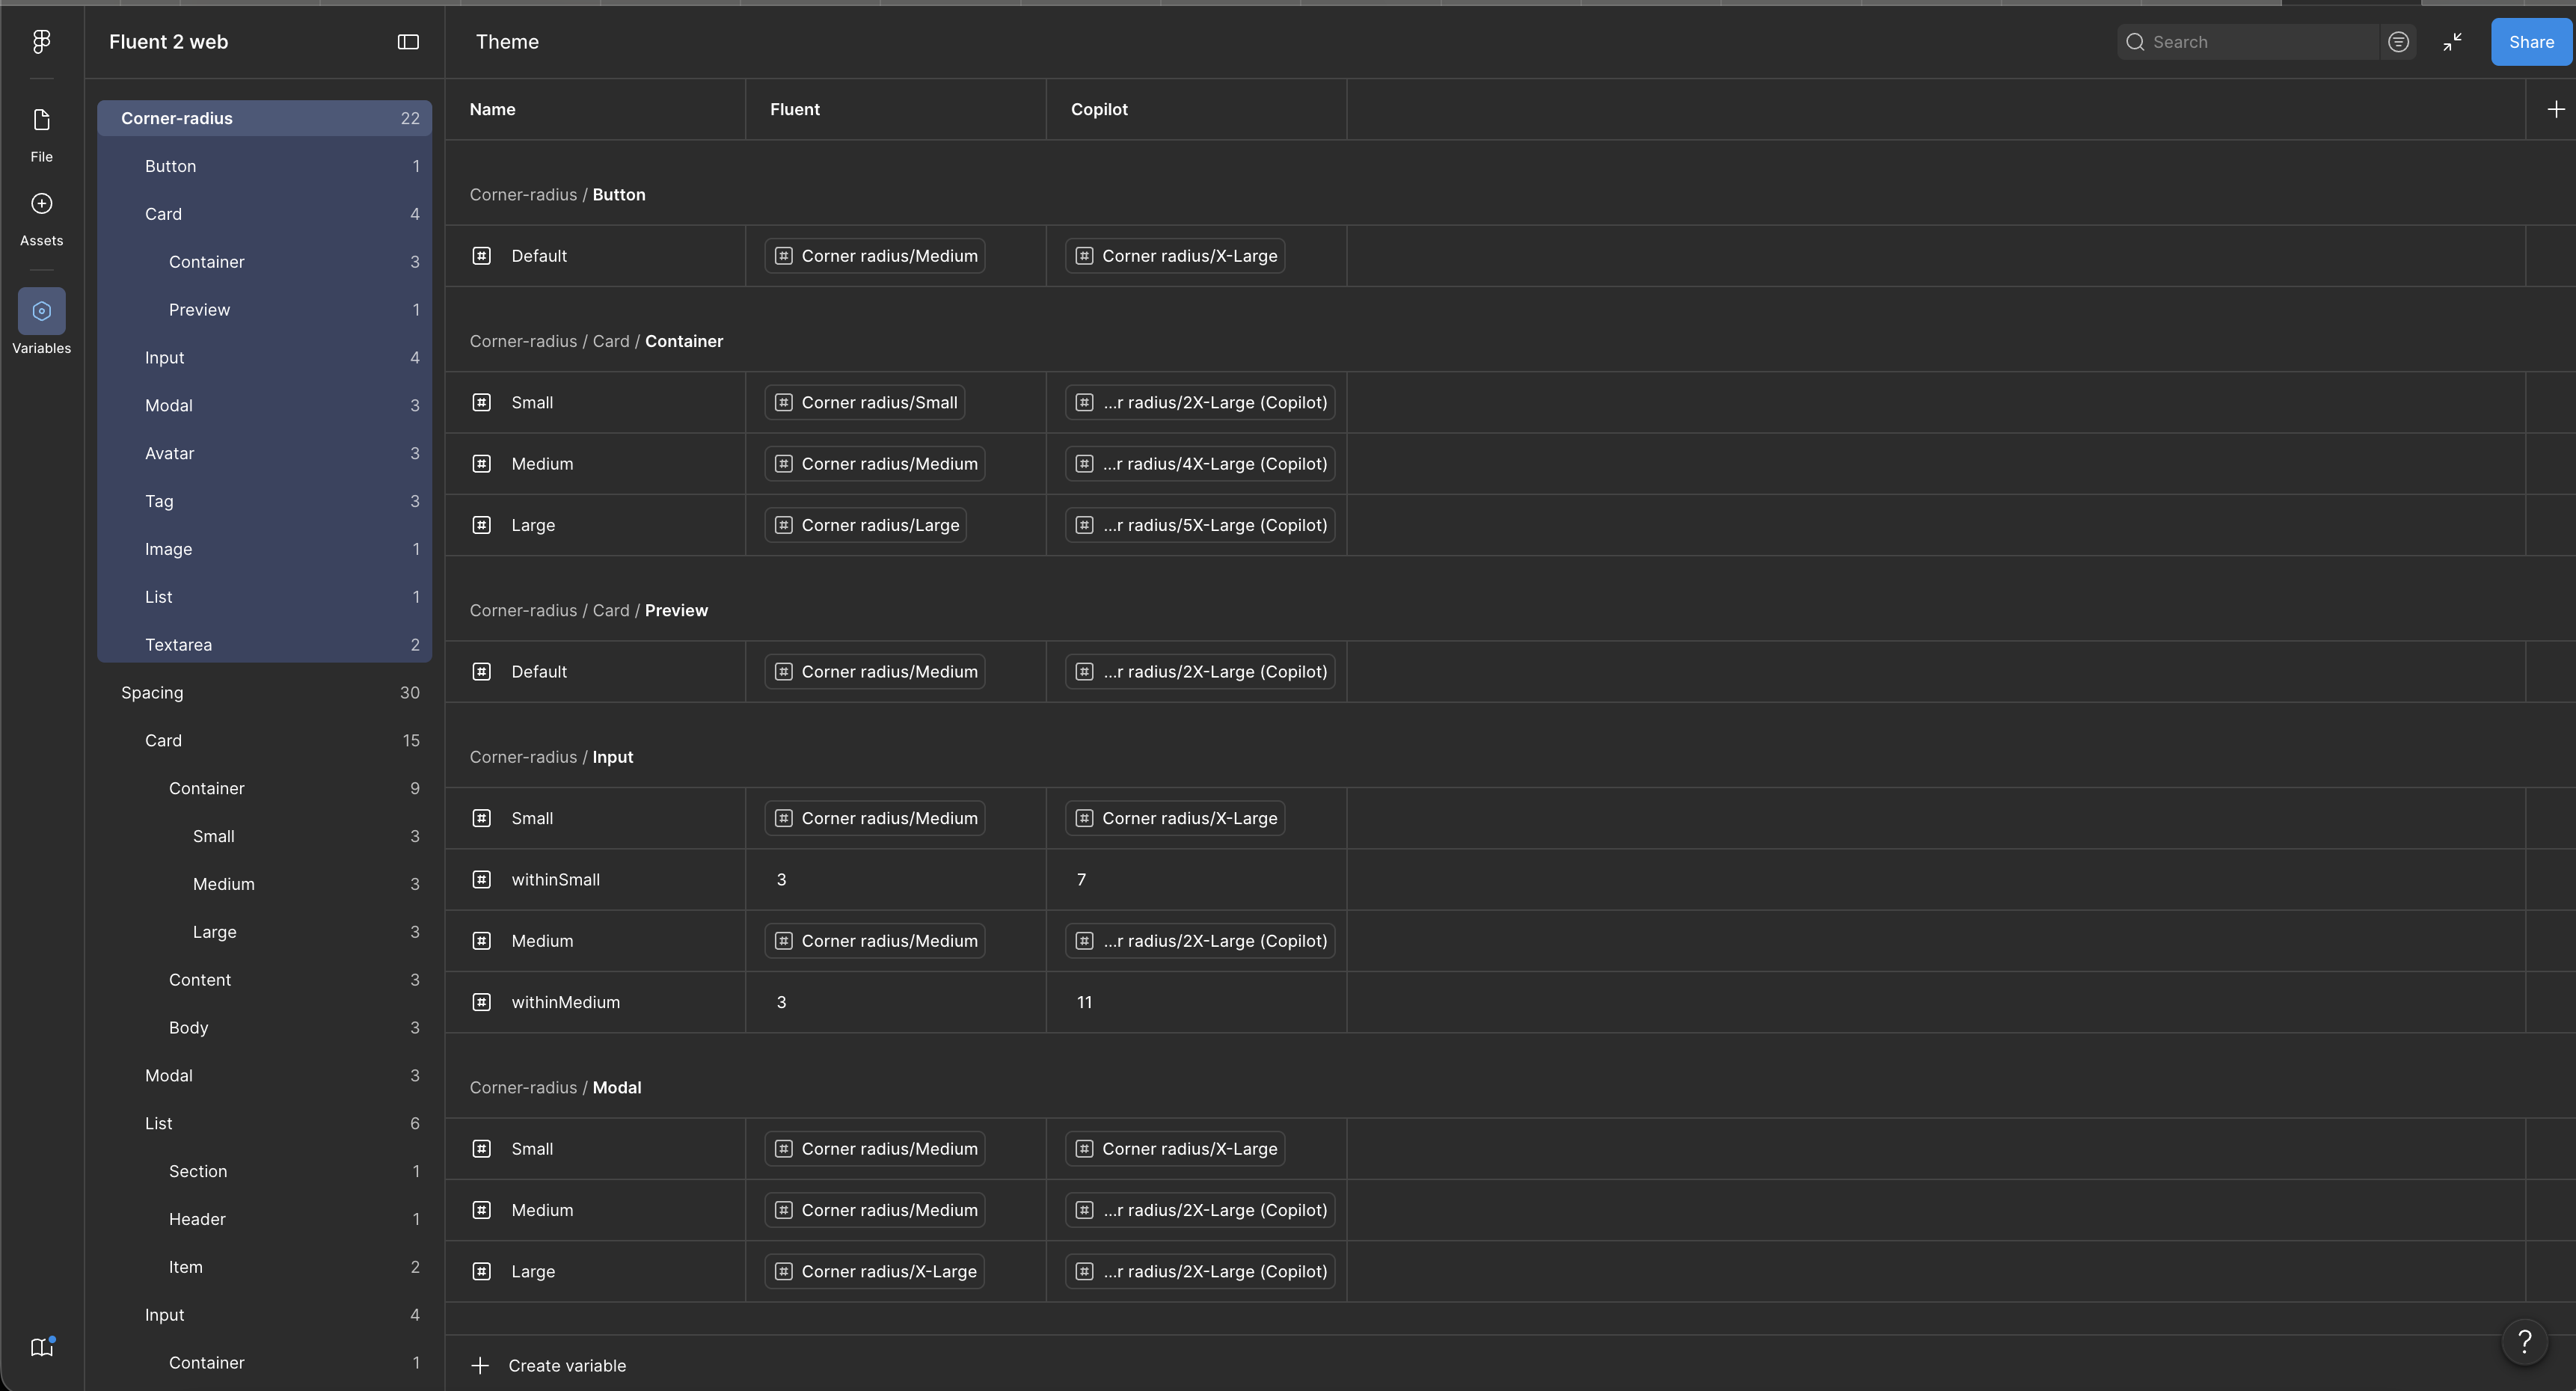Open the Assets panel
Image resolution: width=2576 pixels, height=1391 pixels.
click(41, 219)
